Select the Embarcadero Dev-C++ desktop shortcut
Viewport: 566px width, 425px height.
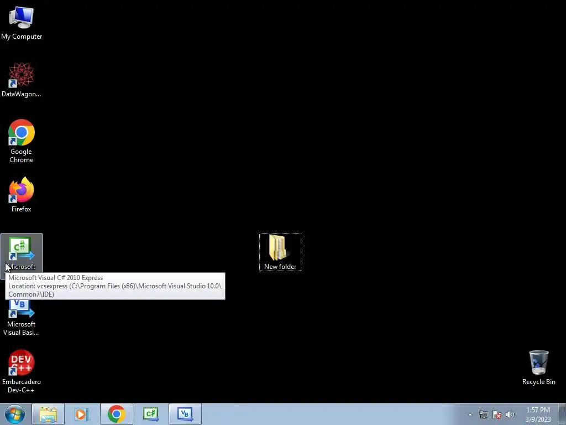(22, 371)
